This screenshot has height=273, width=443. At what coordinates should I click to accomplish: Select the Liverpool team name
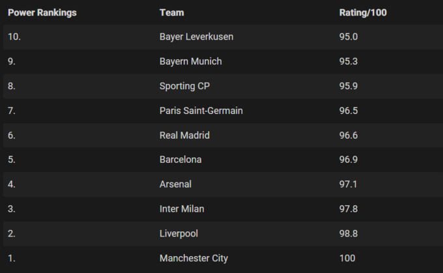[x=179, y=233]
